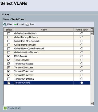The width and height of the screenshot is (98, 112).
Task: Select the Tenant003-Access name cell
Action: click(44, 71)
